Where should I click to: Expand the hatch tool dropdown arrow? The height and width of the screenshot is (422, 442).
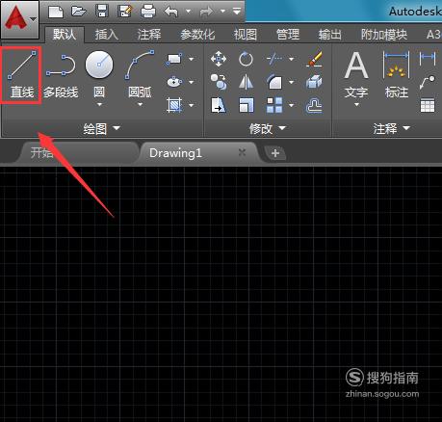tap(192, 105)
